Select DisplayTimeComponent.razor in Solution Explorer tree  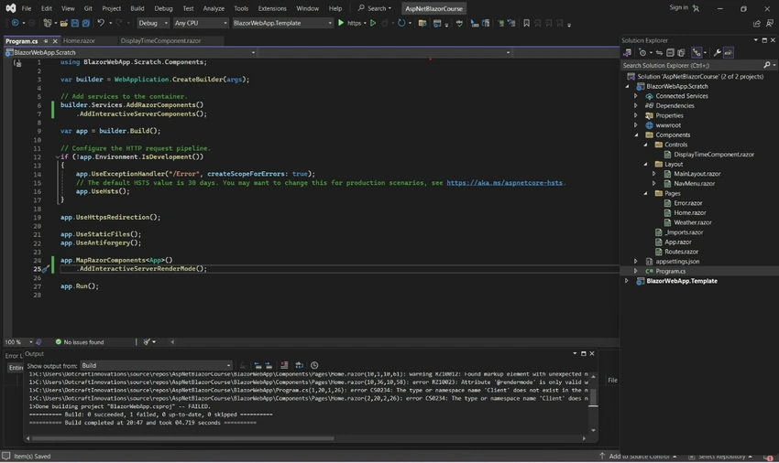click(714, 155)
